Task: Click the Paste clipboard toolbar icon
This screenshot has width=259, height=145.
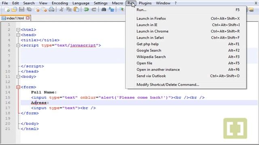Action: (x=76, y=10)
